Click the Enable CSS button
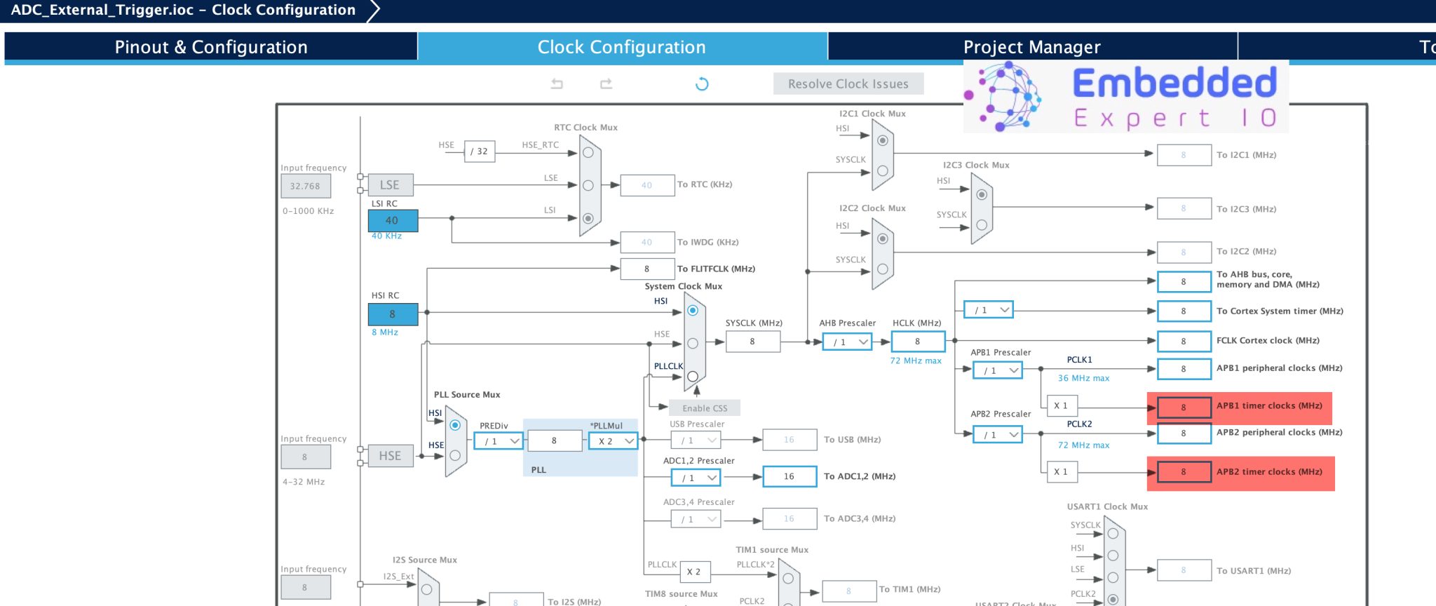This screenshot has width=1436, height=606. point(705,408)
